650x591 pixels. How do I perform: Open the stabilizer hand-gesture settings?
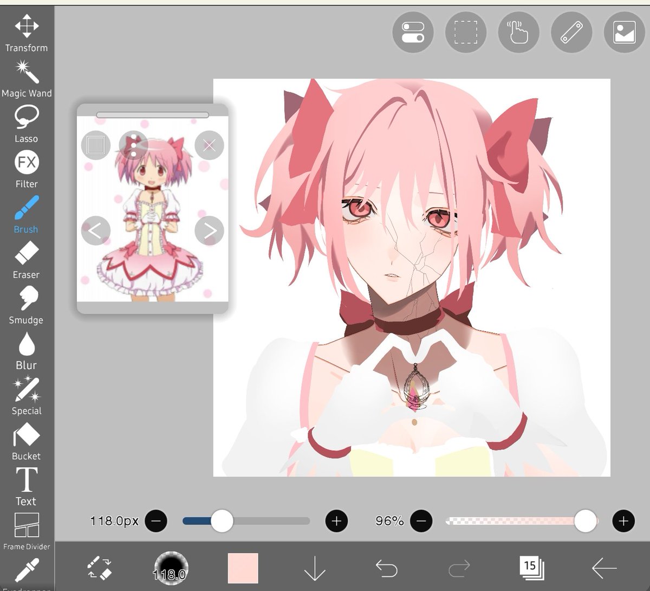(518, 32)
